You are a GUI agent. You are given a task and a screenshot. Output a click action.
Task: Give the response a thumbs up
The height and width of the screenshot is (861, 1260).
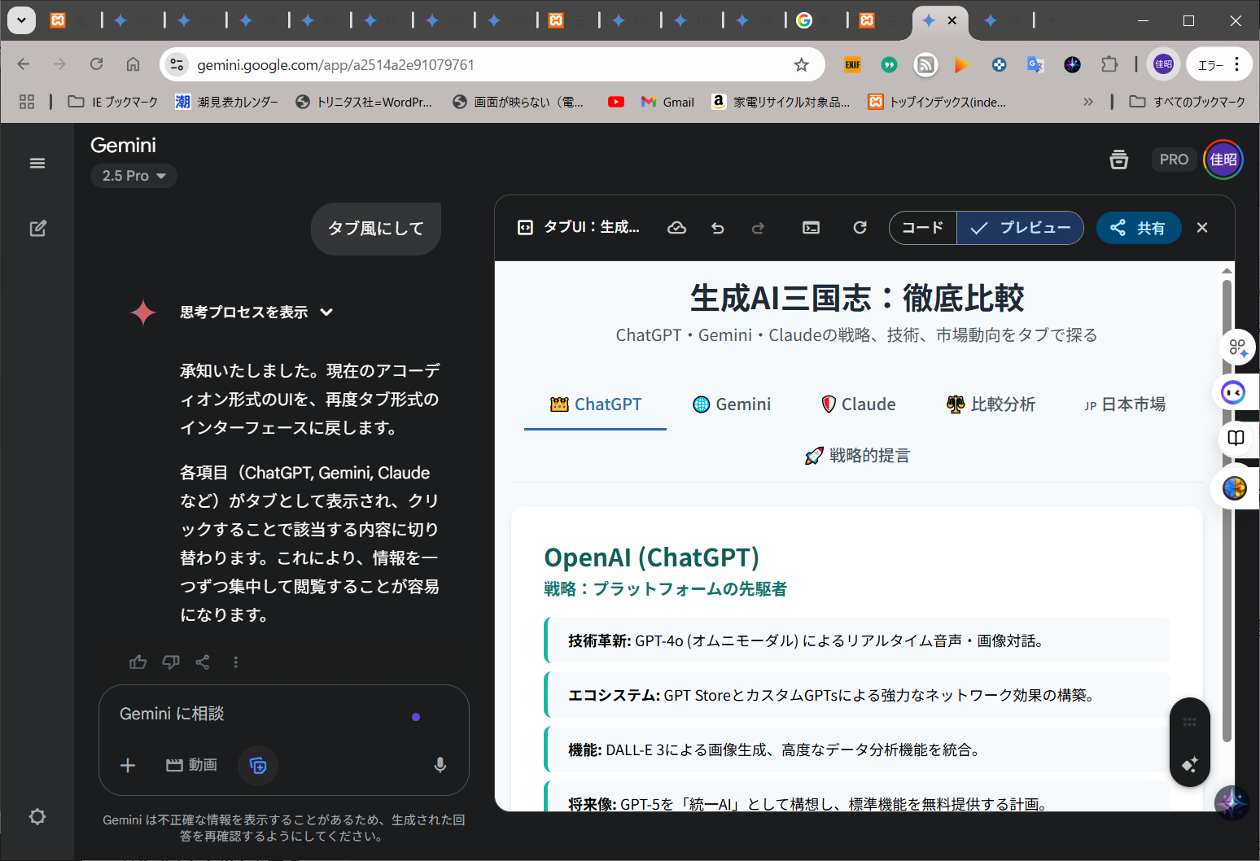click(138, 662)
